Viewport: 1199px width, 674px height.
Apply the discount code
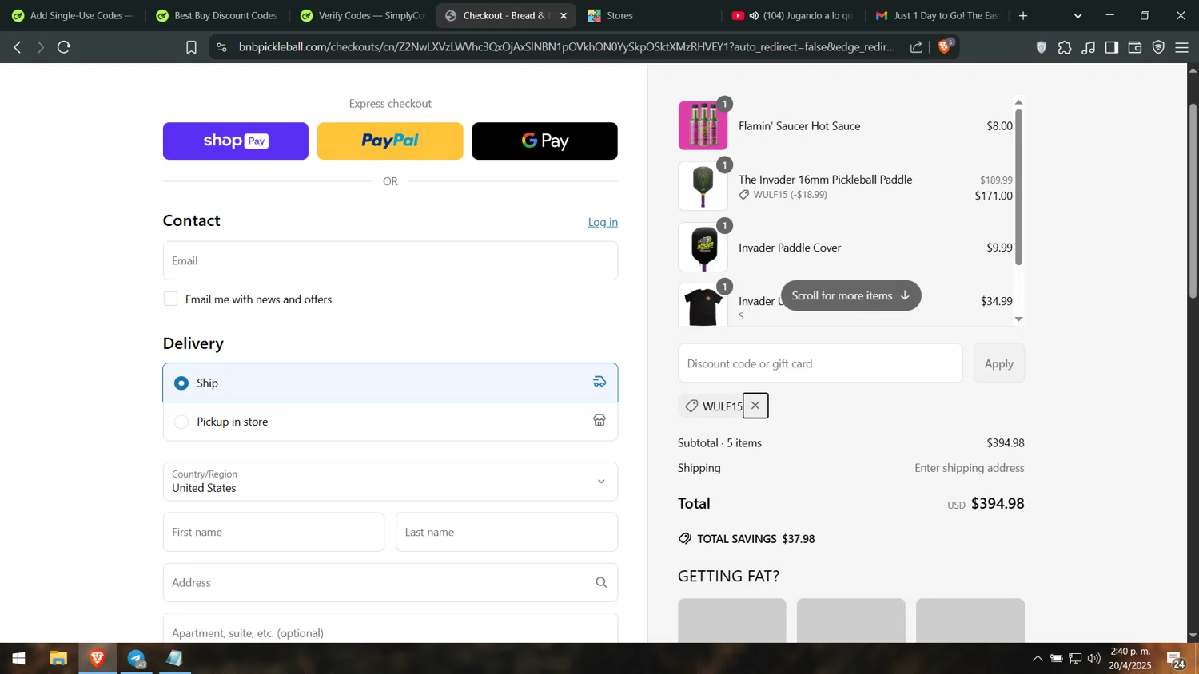(998, 363)
